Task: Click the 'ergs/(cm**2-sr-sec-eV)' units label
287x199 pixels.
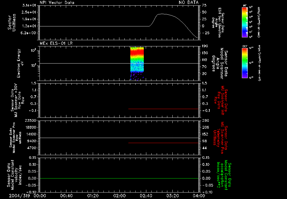Action: pyautogui.click(x=259, y=63)
